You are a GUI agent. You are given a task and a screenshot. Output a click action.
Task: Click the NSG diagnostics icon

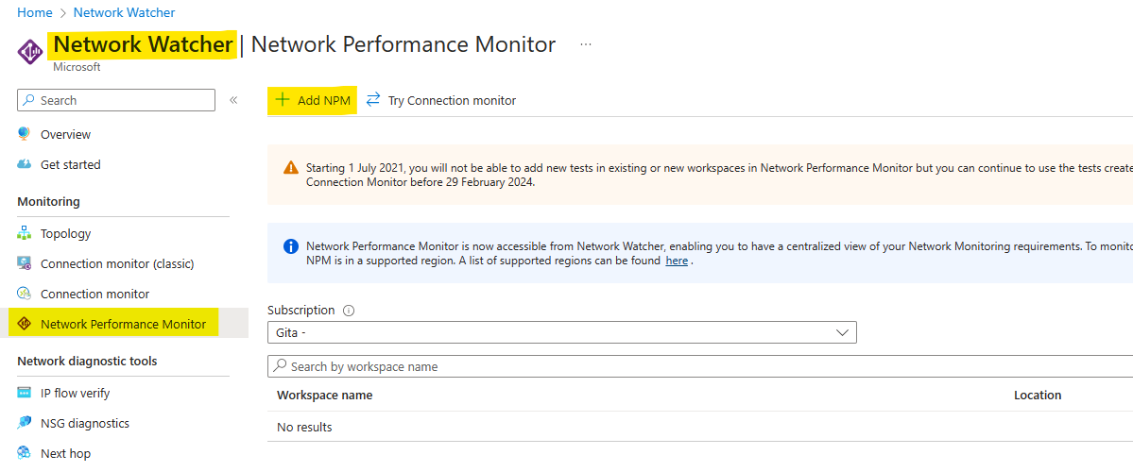pyautogui.click(x=25, y=424)
